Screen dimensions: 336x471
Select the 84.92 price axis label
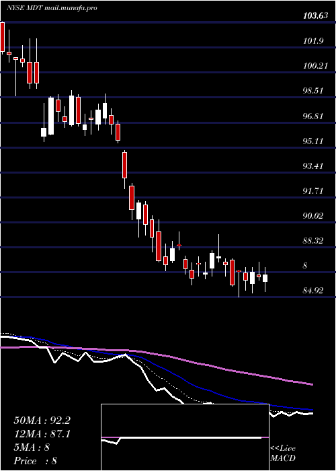click(x=313, y=291)
